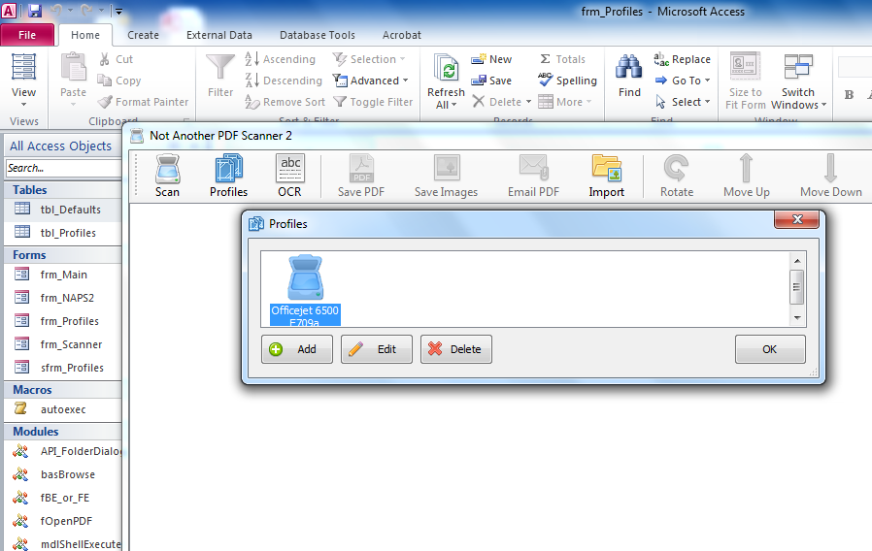Open Profiles from the scanner toolbar
Viewport: 872px width, 551px height.
point(228,177)
